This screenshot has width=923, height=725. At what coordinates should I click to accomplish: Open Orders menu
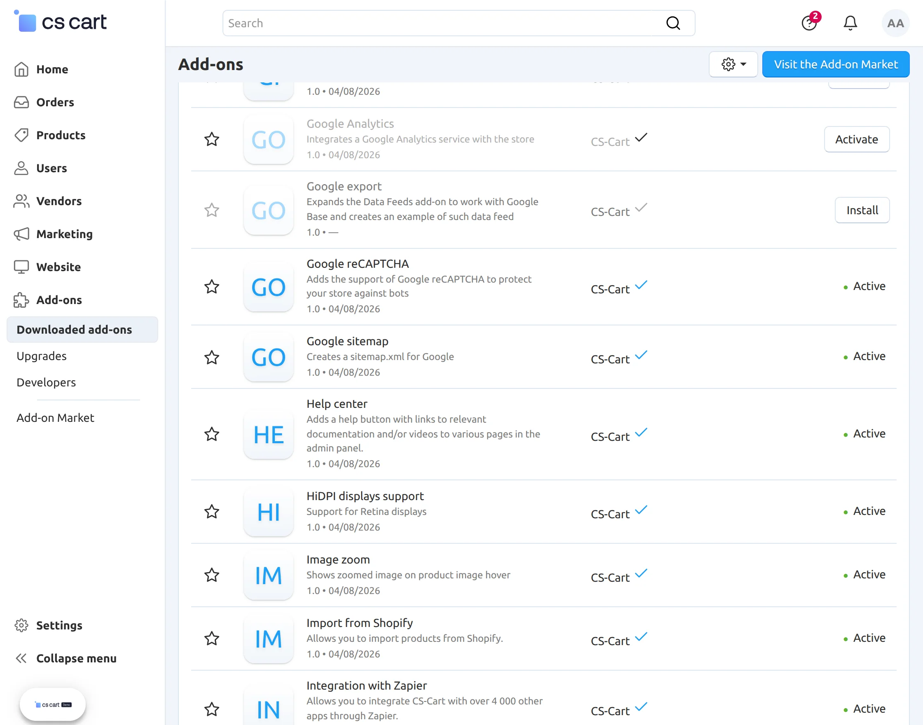[x=55, y=102]
